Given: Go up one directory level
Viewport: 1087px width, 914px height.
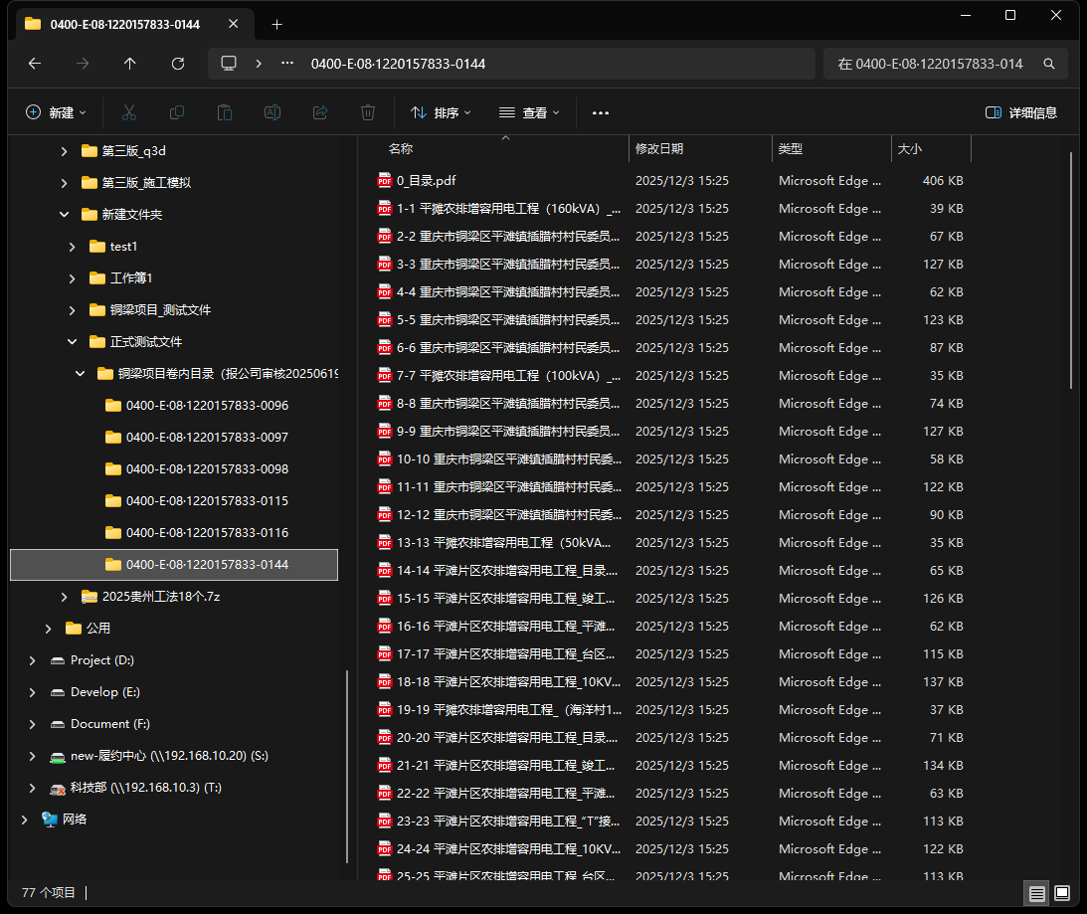Looking at the screenshot, I should [x=130, y=64].
